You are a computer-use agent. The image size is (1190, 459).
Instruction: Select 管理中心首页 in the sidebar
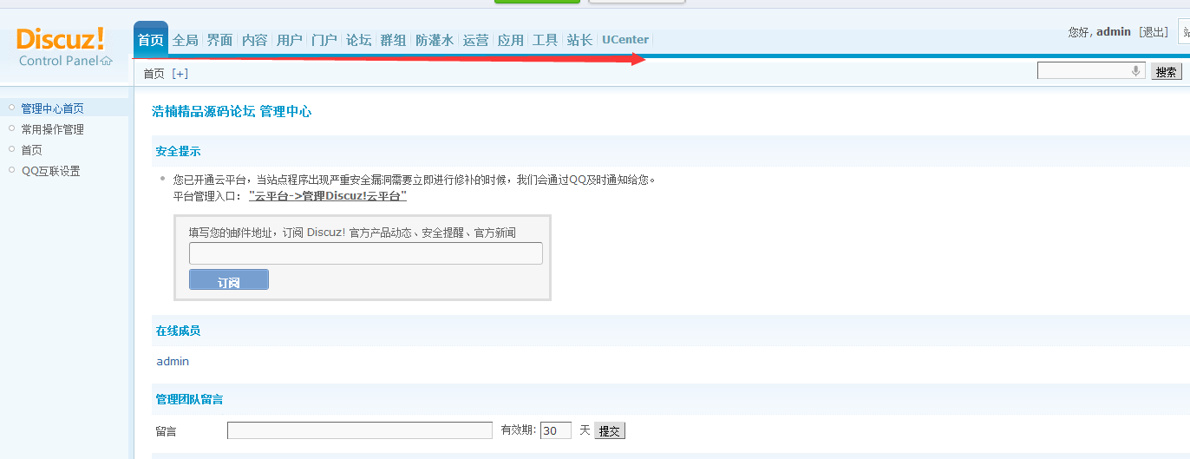click(x=53, y=108)
